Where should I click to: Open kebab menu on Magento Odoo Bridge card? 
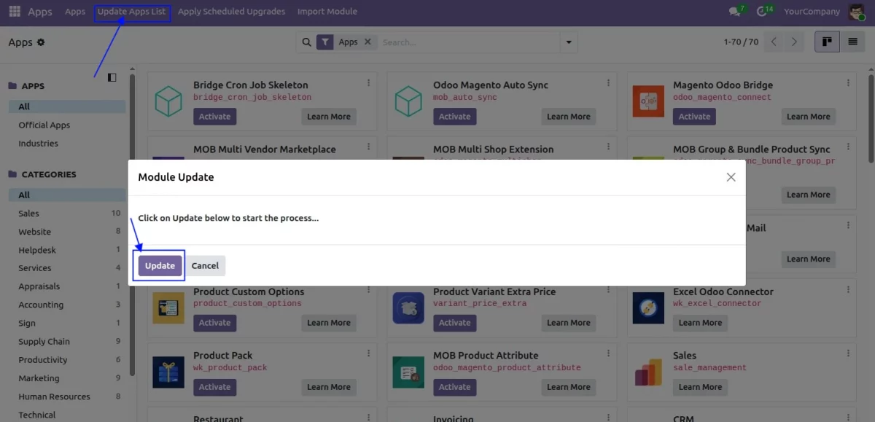coord(848,83)
